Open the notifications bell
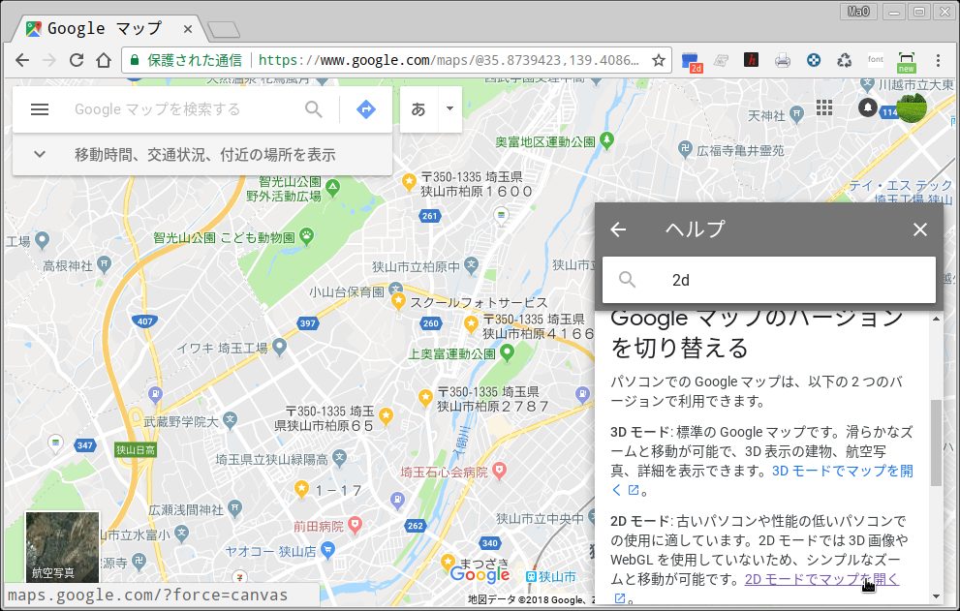Screen dimensions: 960x611 (x=868, y=107)
